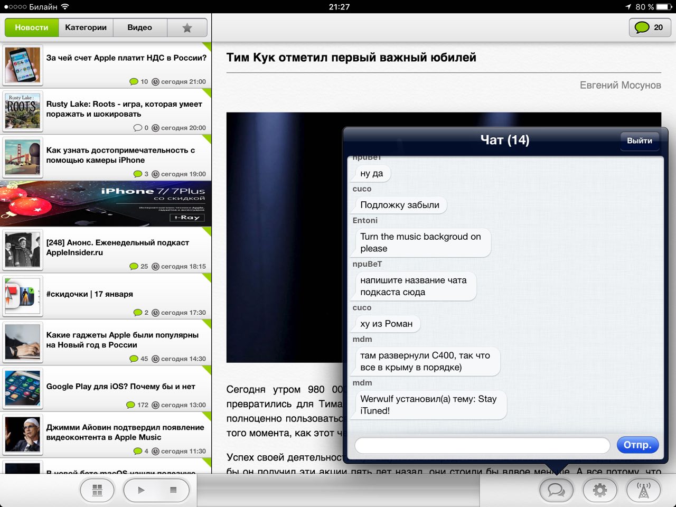Focus the chat message input field
Image resolution: width=676 pixels, height=507 pixels.
(482, 445)
